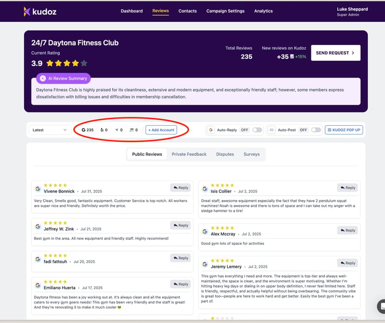Click Google icon on Alex Mccray's review
Image resolution: width=385 pixels, height=323 pixels.
(206, 231)
